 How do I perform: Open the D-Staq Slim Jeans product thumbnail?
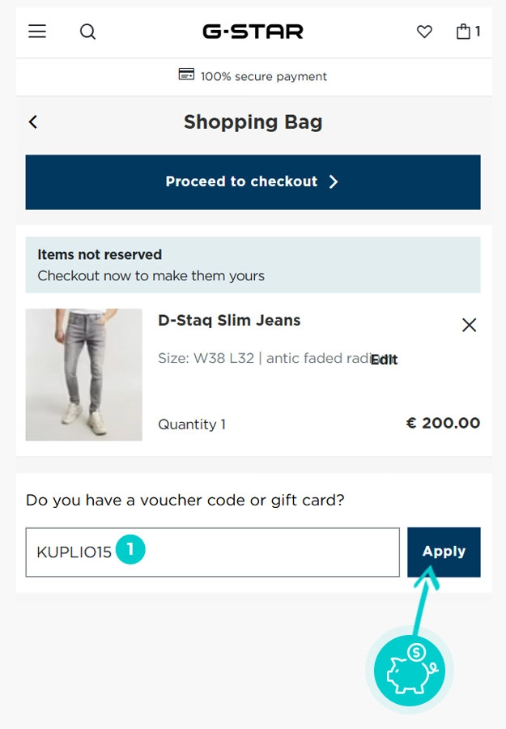tap(83, 374)
